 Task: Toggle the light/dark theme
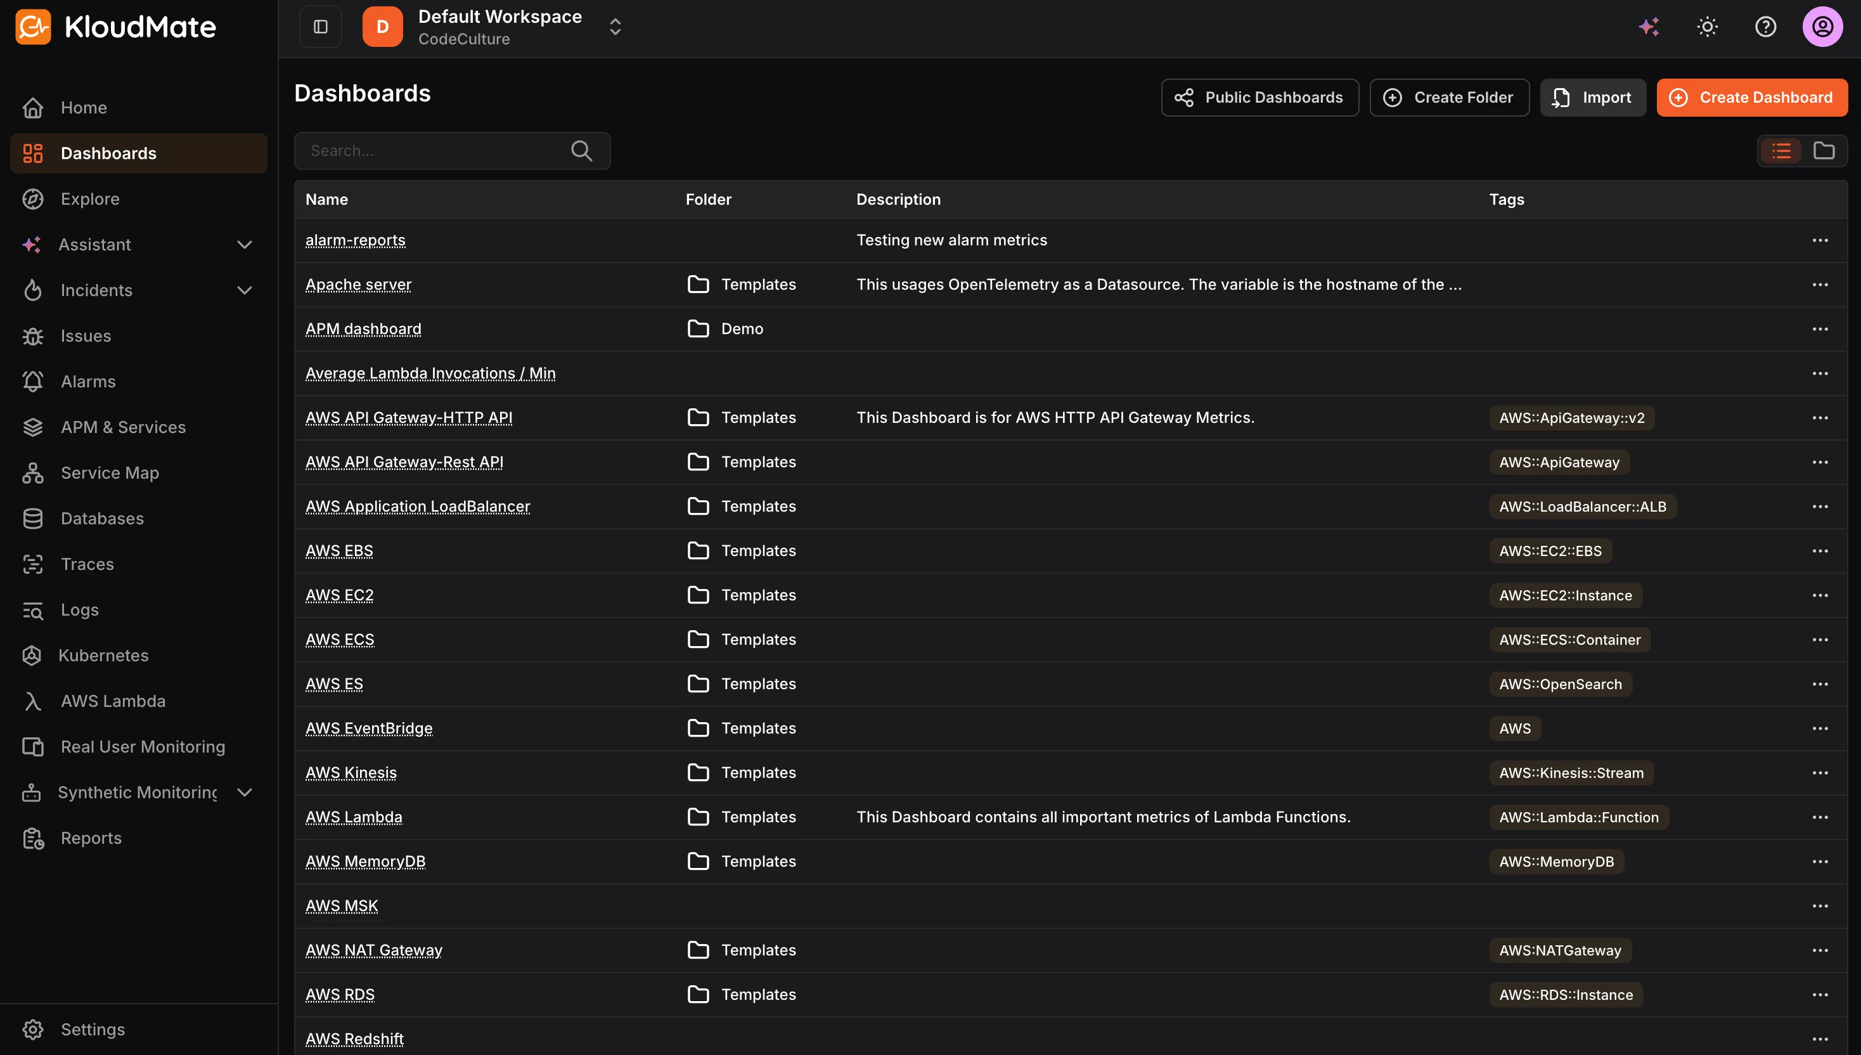1708,27
